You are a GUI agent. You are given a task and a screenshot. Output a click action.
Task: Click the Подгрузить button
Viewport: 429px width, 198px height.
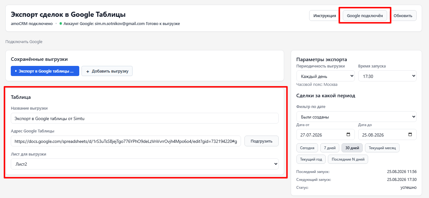[262, 141]
